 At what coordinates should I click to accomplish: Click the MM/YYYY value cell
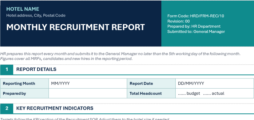click(88, 83)
